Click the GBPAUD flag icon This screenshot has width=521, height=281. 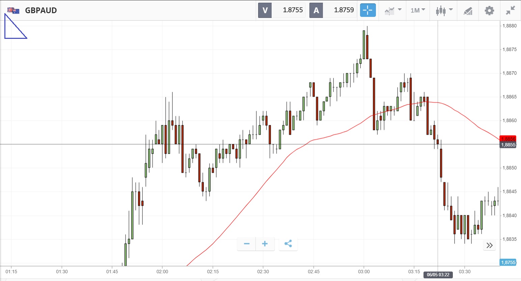(13, 10)
